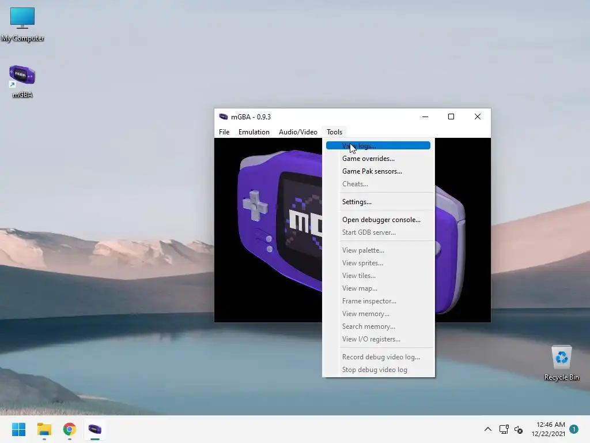Click the greyed Cheats... entry
This screenshot has width=590, height=443.
click(378, 184)
